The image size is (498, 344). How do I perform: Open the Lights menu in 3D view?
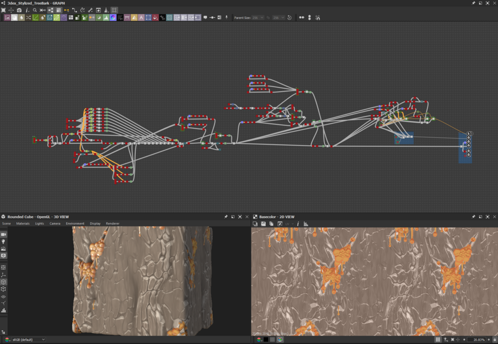click(39, 224)
